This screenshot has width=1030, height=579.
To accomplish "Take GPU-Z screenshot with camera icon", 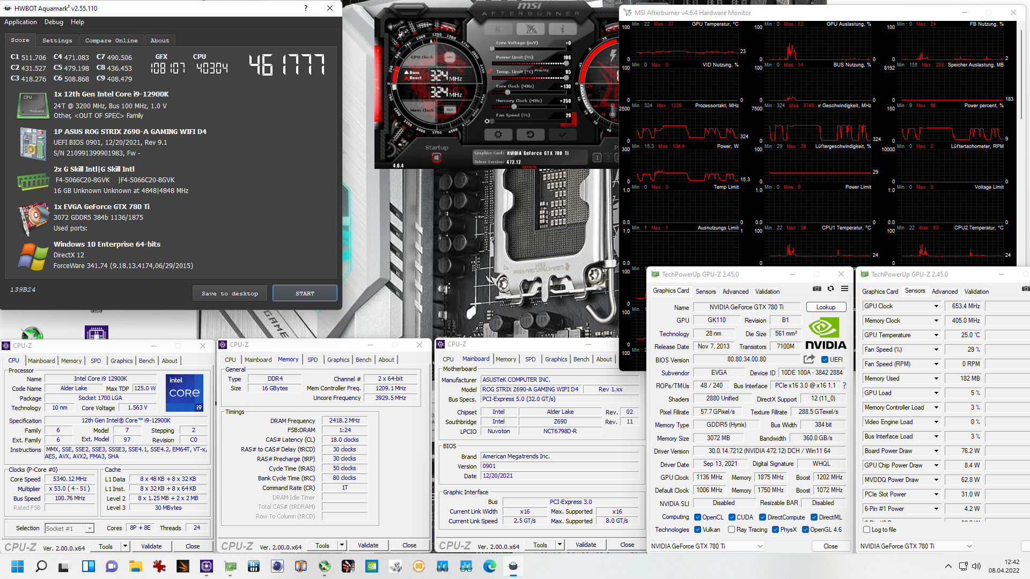I will 816,288.
